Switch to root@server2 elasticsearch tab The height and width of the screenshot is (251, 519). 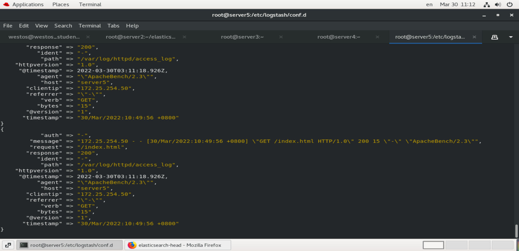pos(140,37)
